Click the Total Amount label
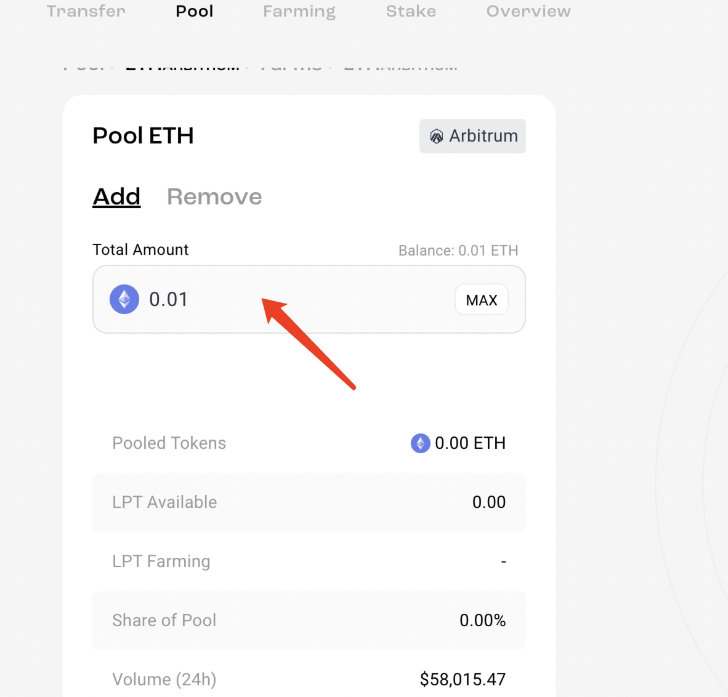The image size is (728, 697). tap(140, 250)
